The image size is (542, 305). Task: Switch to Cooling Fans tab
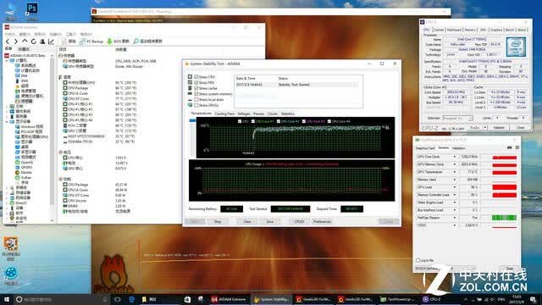tap(224, 114)
